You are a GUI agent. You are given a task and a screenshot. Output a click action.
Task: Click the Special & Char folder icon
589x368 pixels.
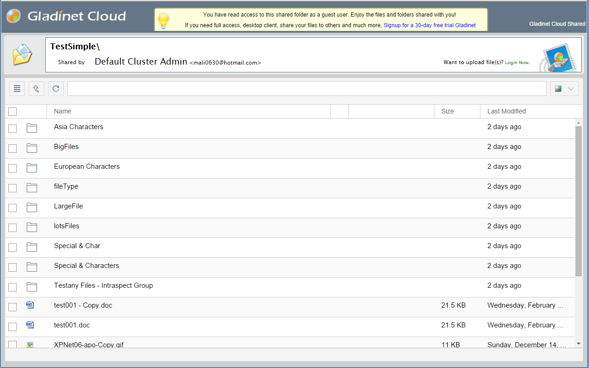click(x=31, y=247)
